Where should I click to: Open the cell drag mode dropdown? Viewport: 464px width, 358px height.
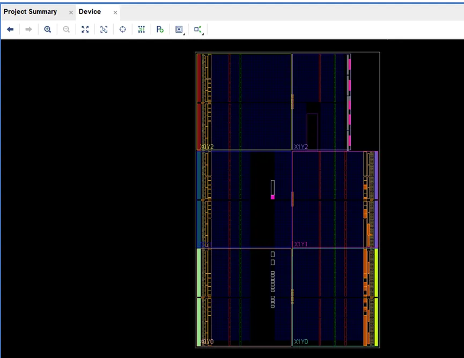[x=180, y=29]
